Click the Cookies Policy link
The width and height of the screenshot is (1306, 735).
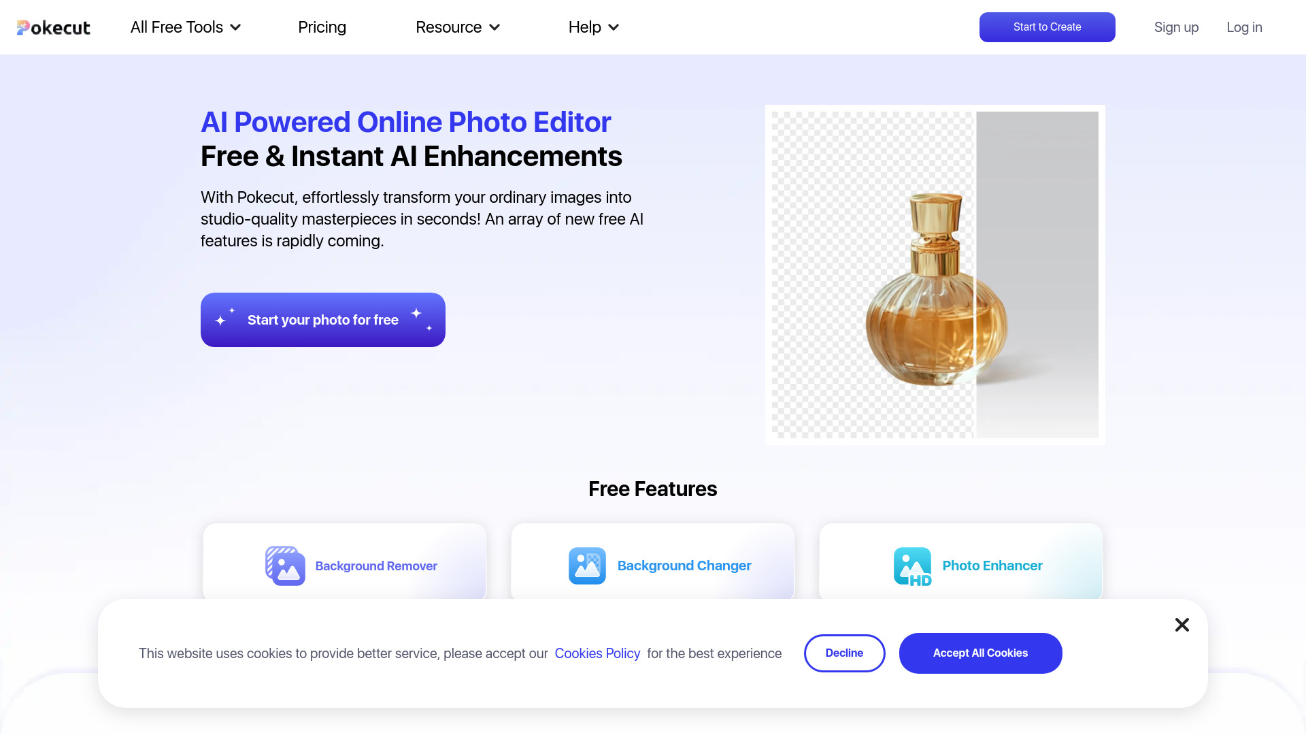597,653
